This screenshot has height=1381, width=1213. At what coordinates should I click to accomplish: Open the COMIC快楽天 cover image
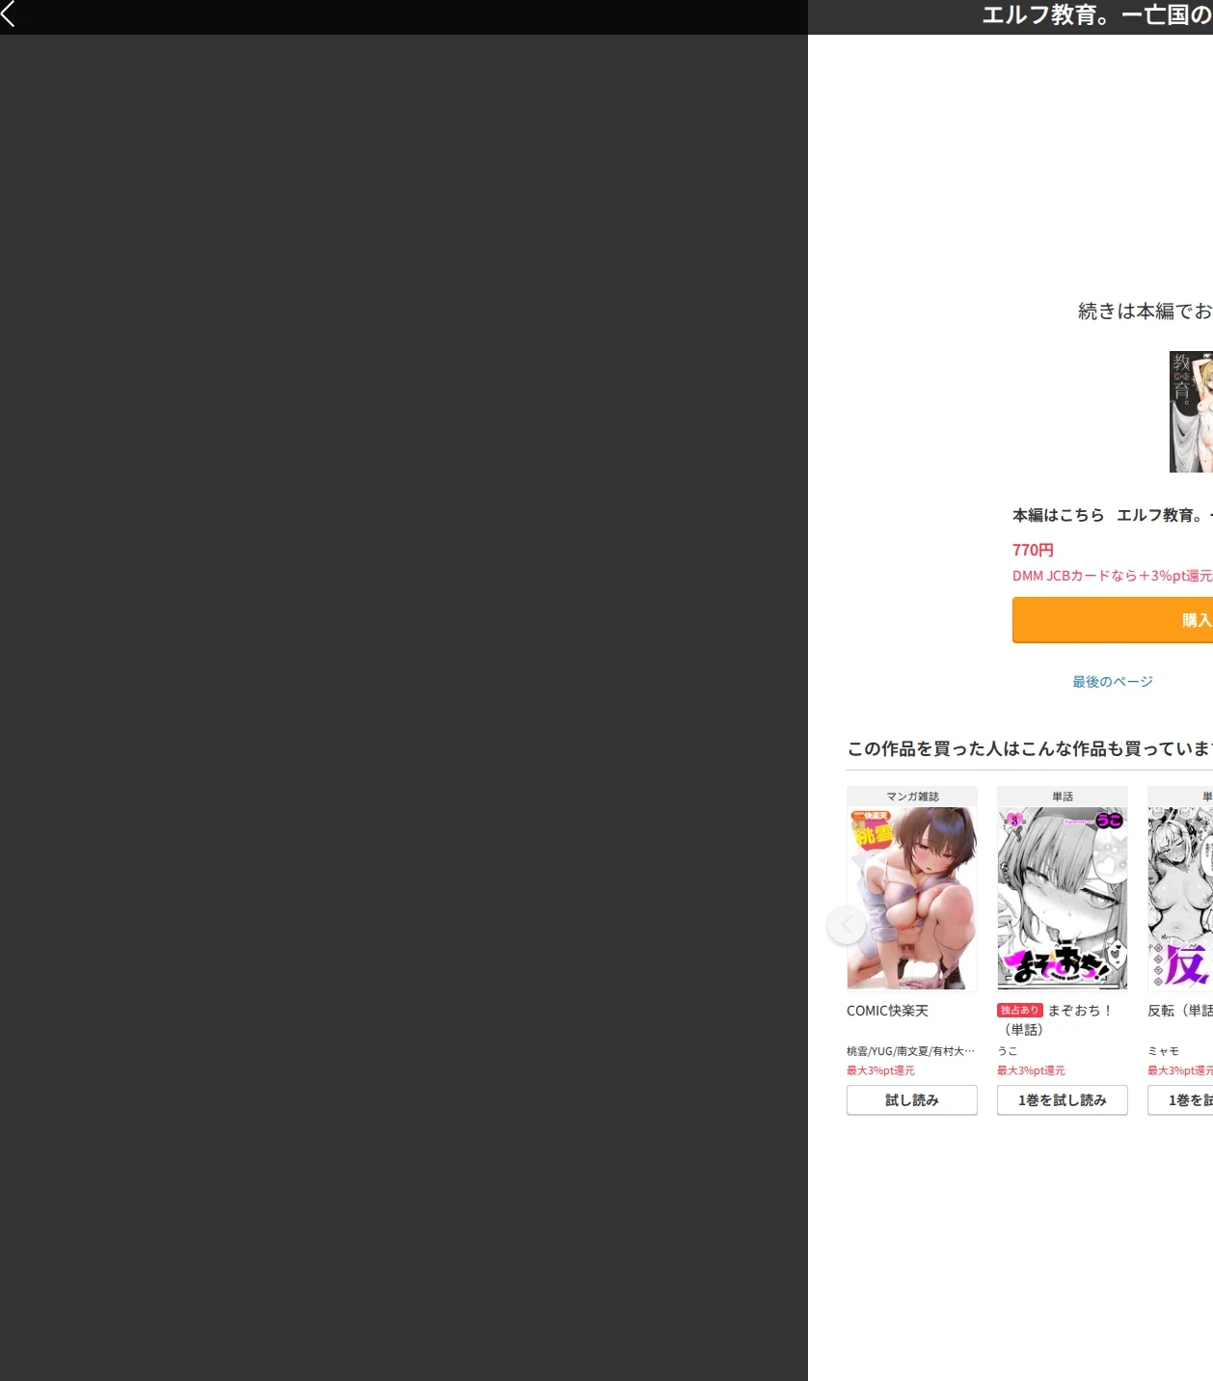tap(912, 898)
